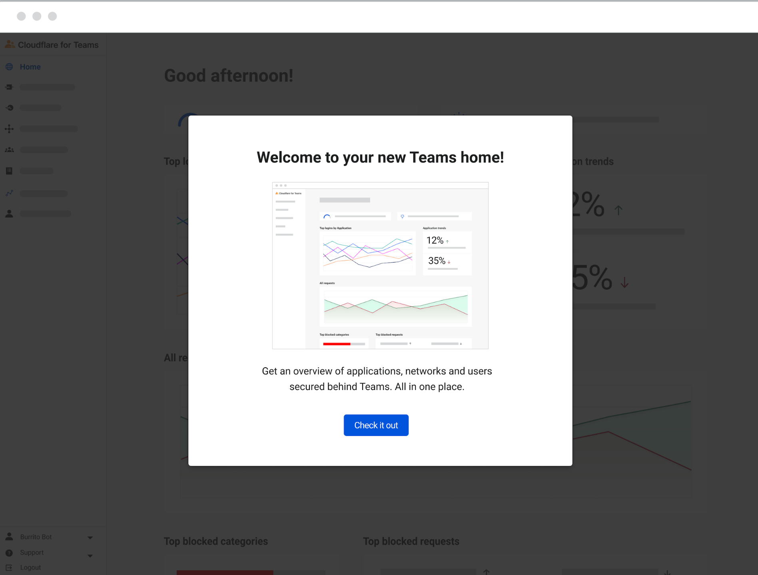This screenshot has height=575, width=758.
Task: Expand the Burrito Bot account dropdown arrow
Action: point(90,537)
